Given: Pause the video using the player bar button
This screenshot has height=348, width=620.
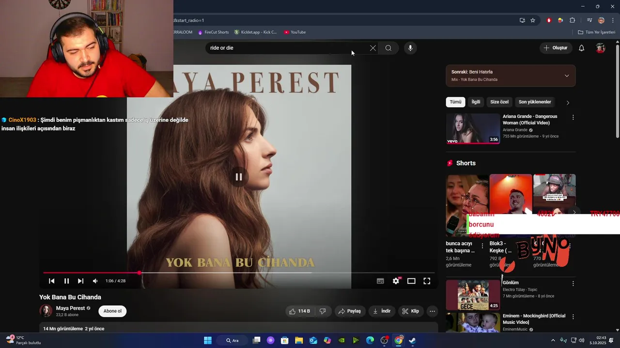Looking at the screenshot, I should (66, 281).
